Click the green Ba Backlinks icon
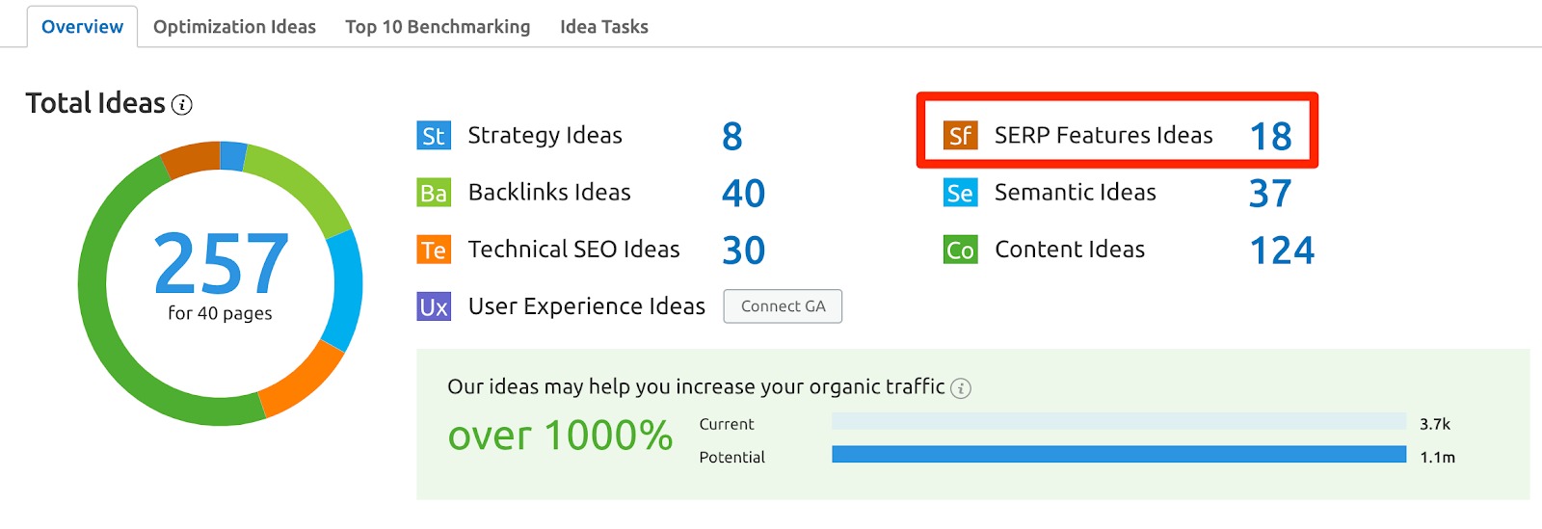The width and height of the screenshot is (1542, 529). point(434,193)
